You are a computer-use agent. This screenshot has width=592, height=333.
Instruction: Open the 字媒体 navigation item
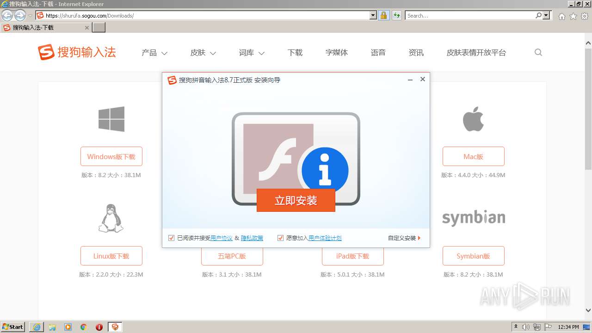(x=337, y=53)
